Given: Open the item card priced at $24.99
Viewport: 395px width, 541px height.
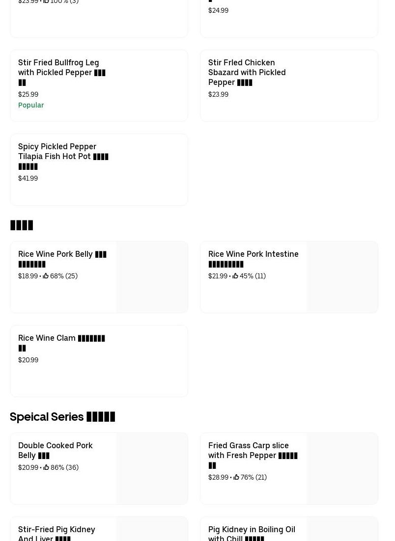Looking at the screenshot, I should point(289,20).
